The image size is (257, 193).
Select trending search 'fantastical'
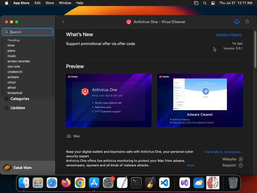pos(15,93)
